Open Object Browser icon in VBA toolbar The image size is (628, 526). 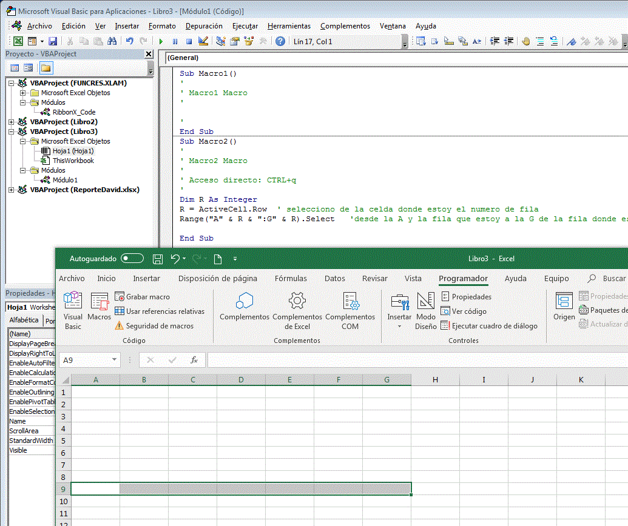pyautogui.click(x=249, y=41)
